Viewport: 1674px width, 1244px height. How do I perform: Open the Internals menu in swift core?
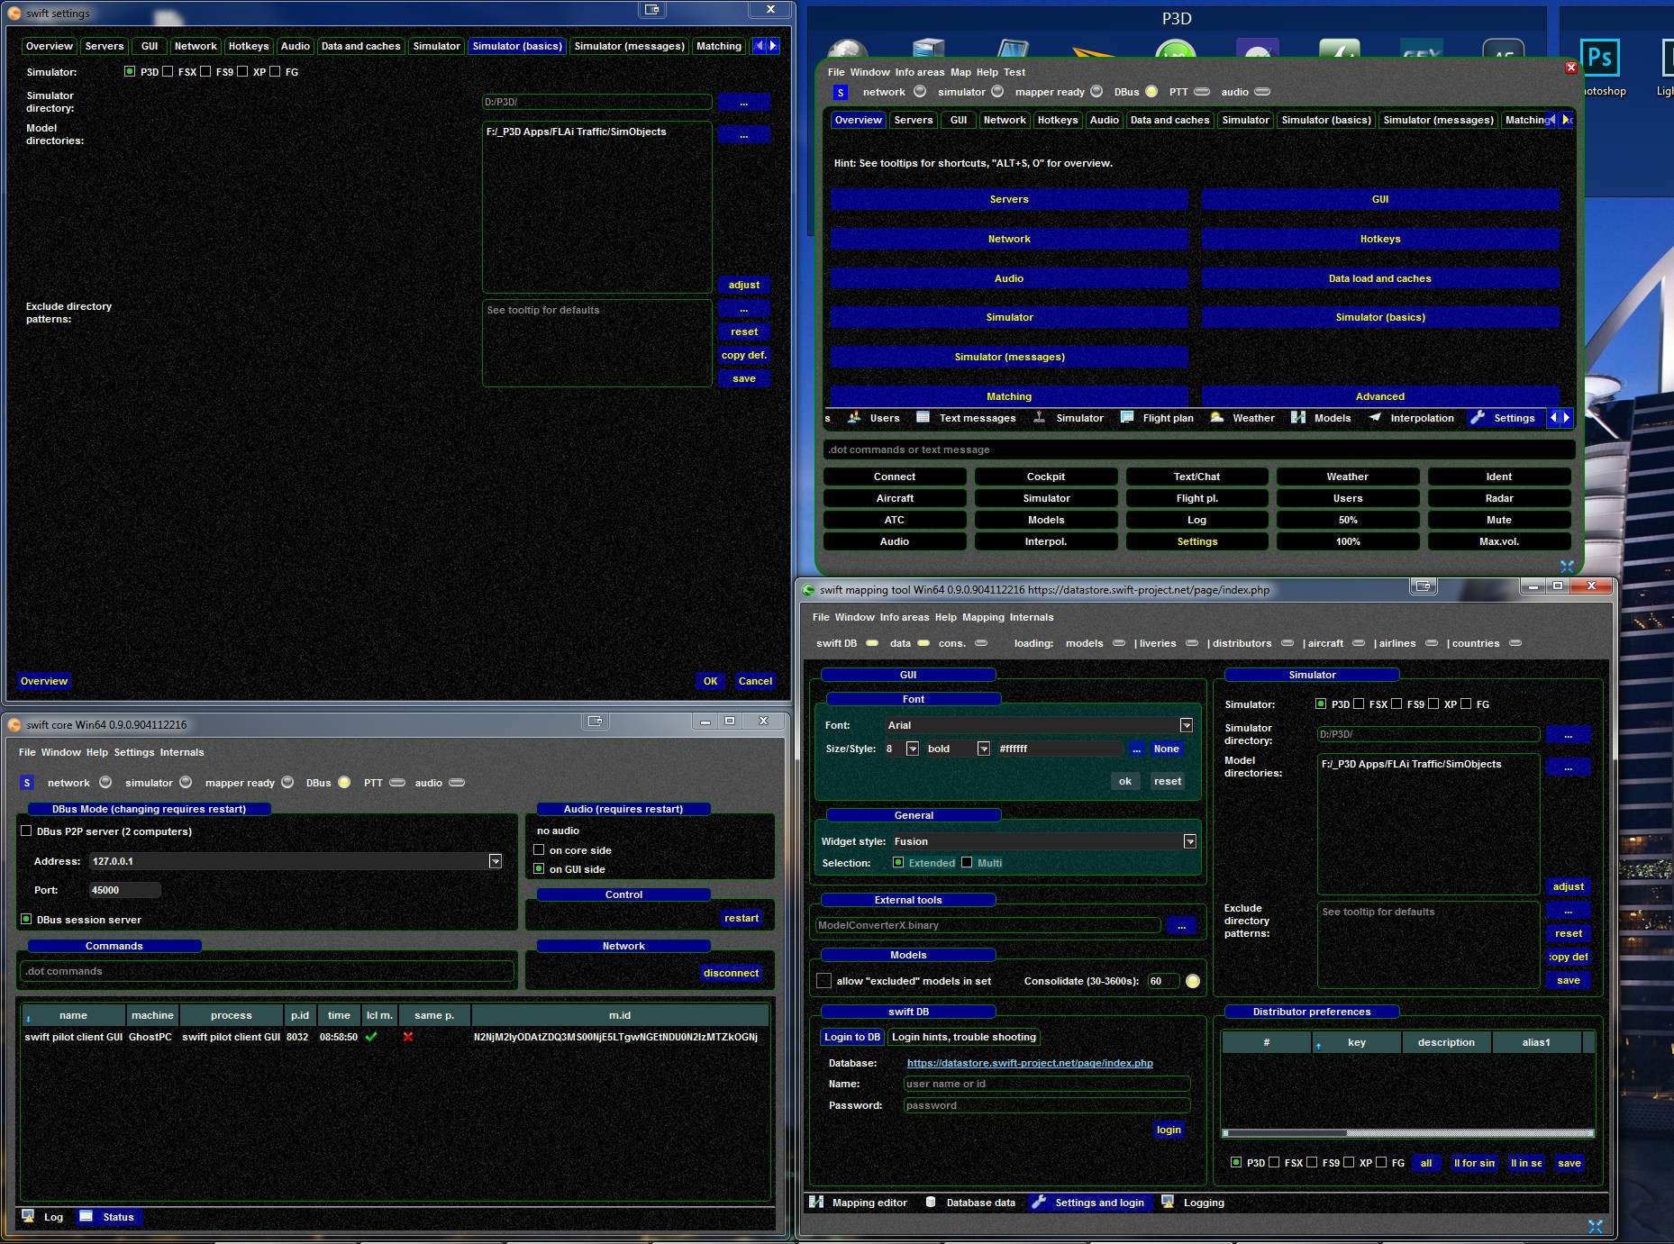[x=182, y=752]
